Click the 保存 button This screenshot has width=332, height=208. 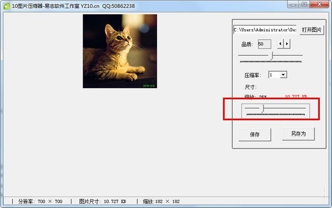[255, 135]
